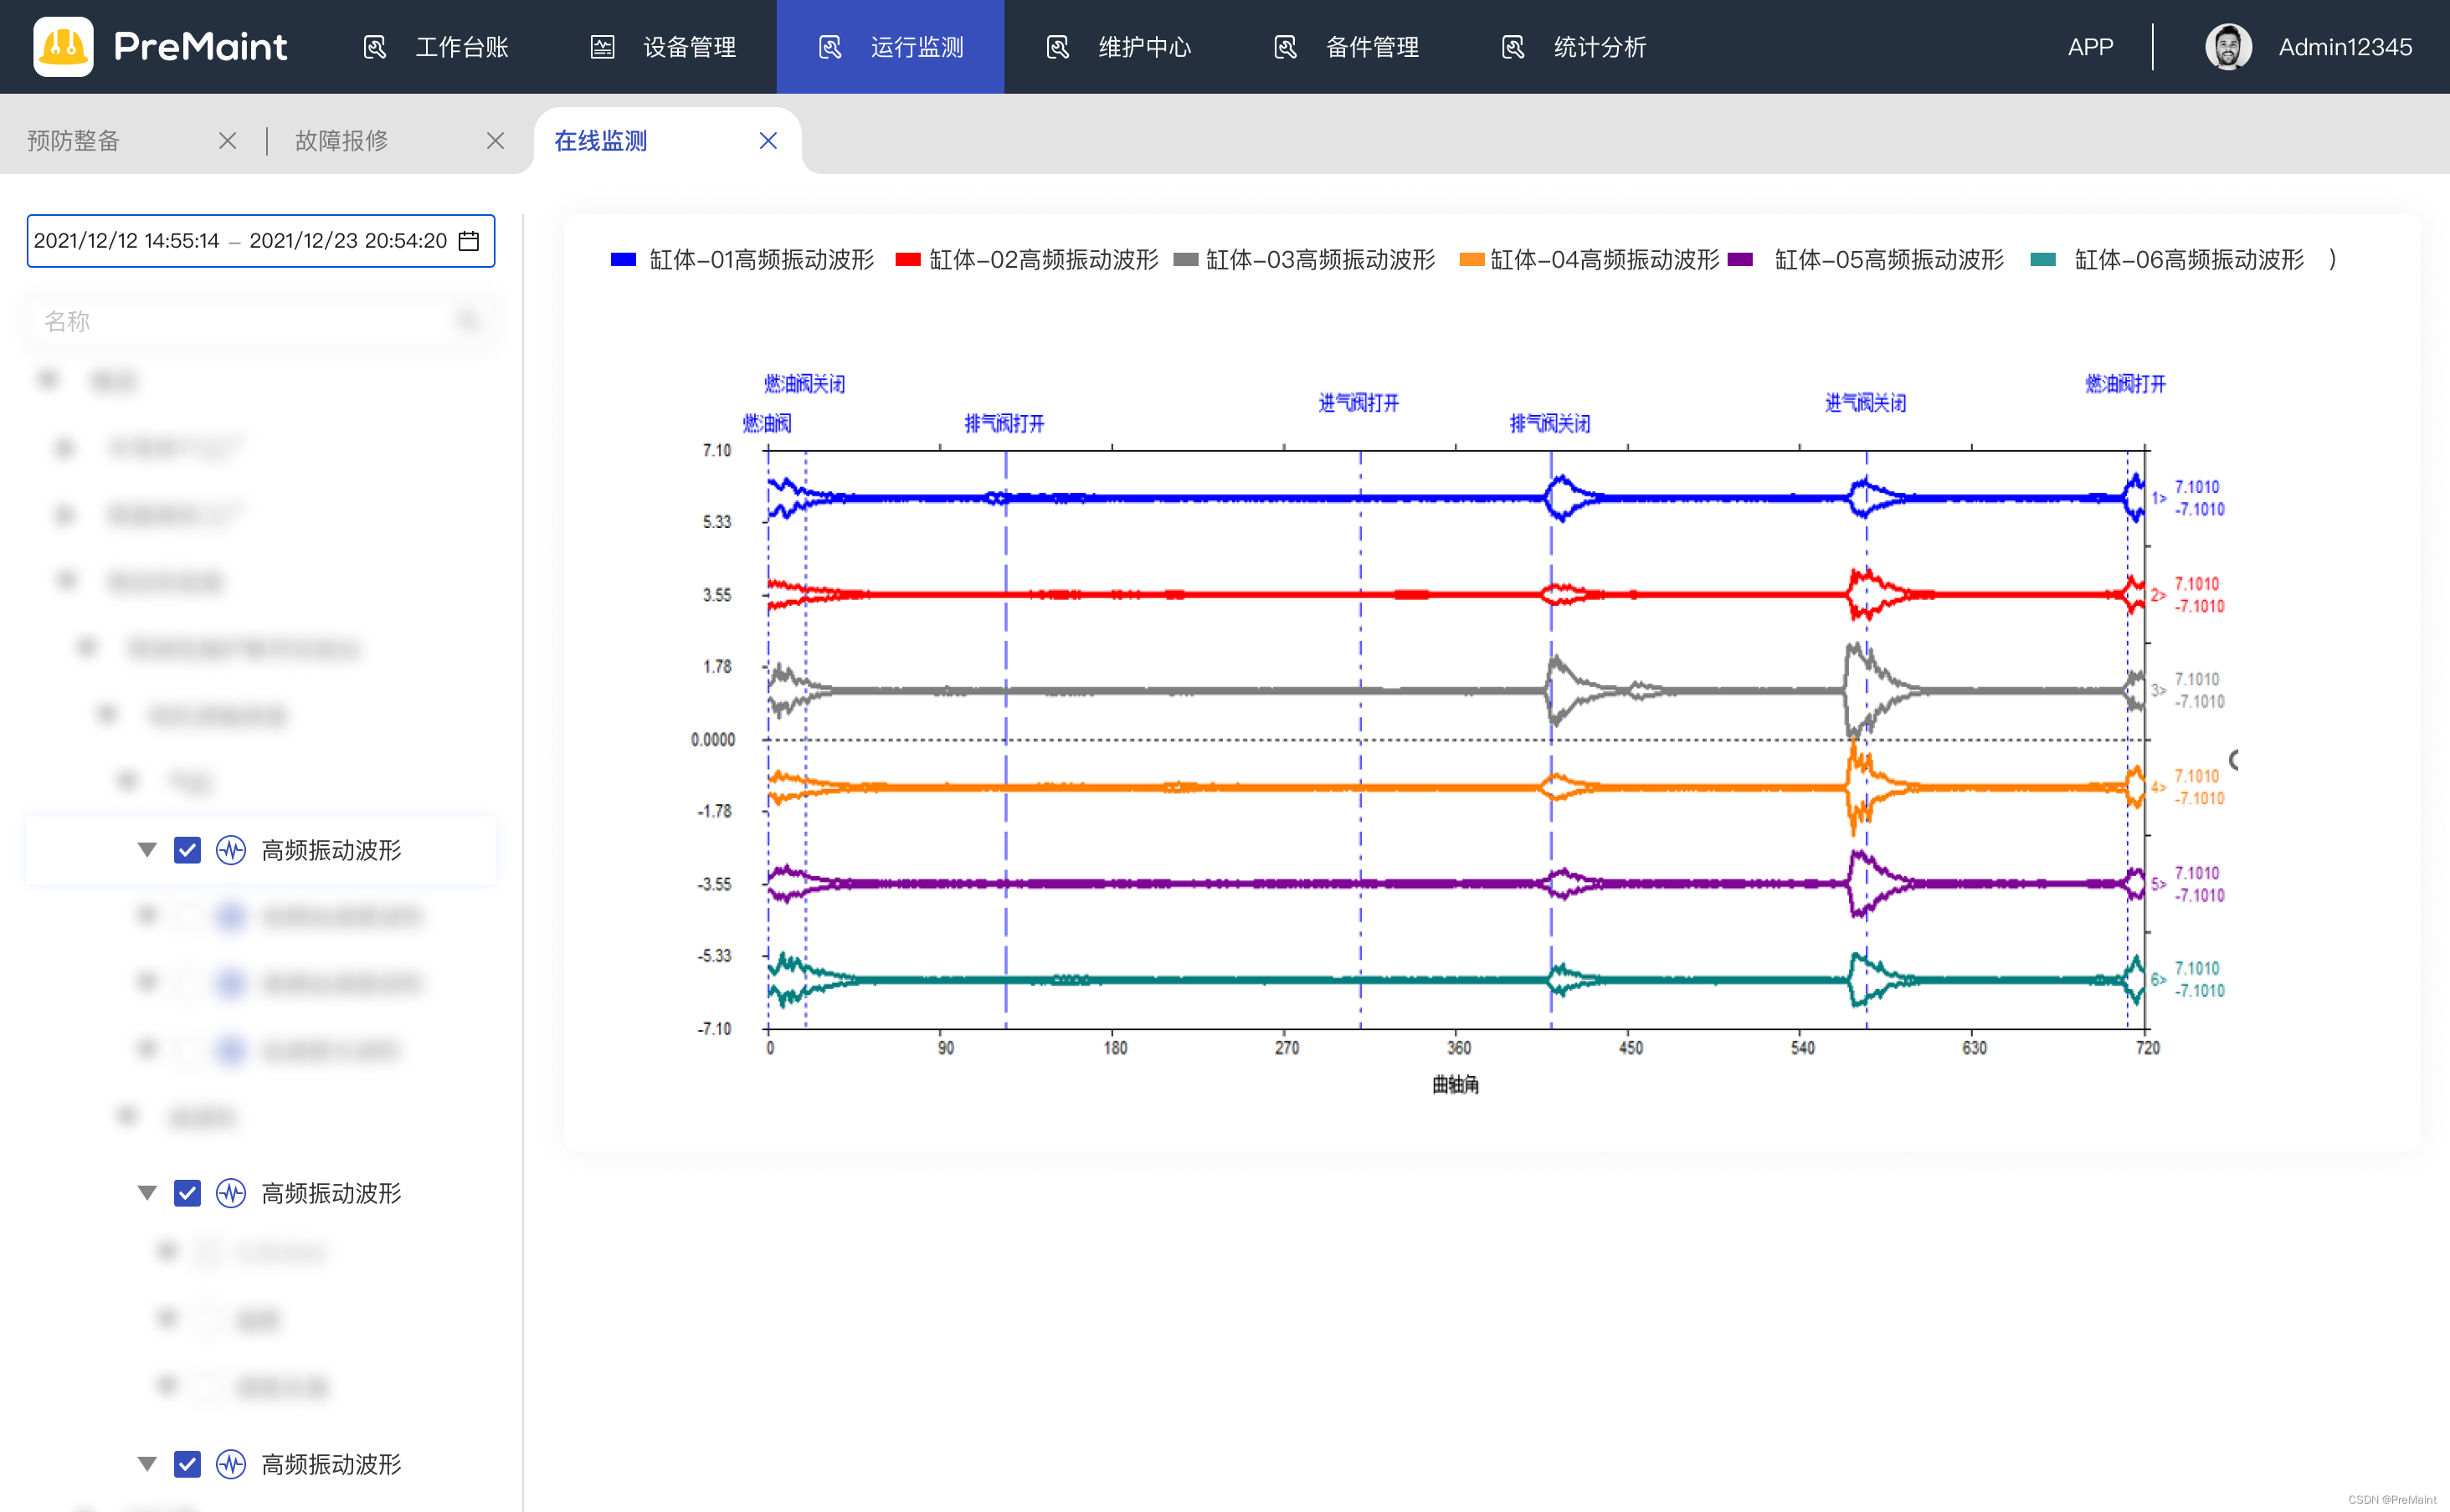
Task: Select the 设备管理 navigation icon
Action: click(604, 46)
